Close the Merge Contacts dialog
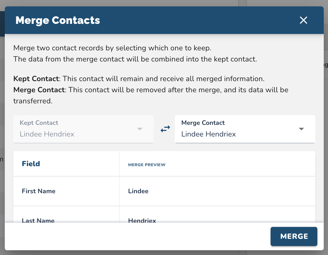Screen dimensions: 328x255 pos(303,20)
